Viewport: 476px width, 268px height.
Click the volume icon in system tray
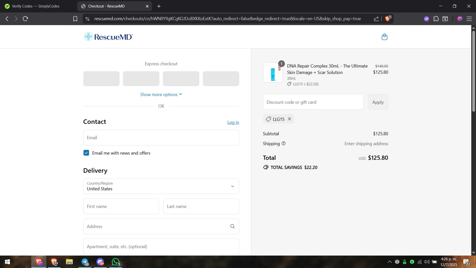(x=427, y=262)
